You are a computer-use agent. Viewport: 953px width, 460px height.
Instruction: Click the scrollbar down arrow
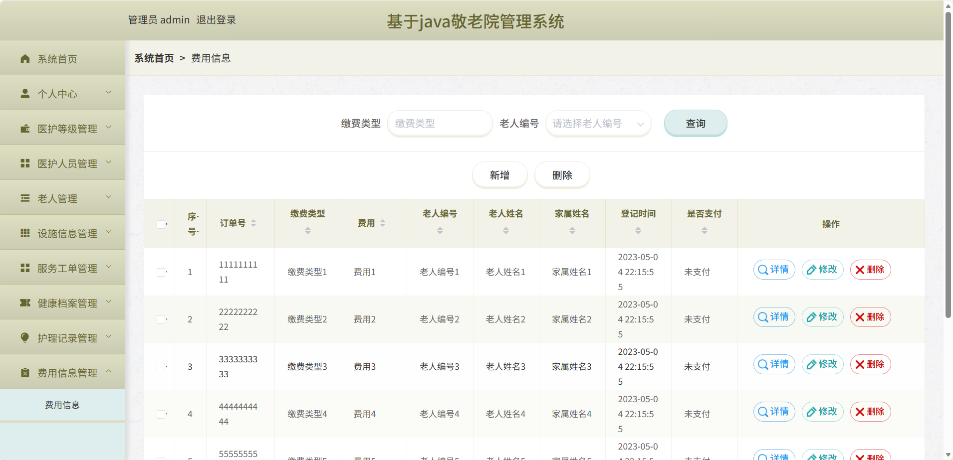tap(948, 455)
